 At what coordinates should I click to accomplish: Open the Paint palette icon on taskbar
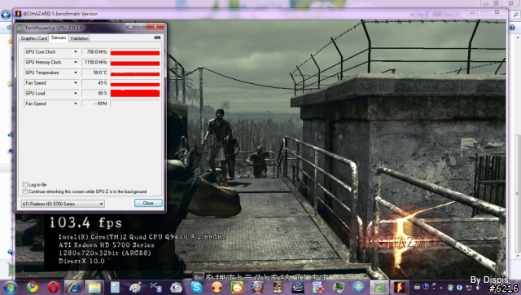coord(135,288)
